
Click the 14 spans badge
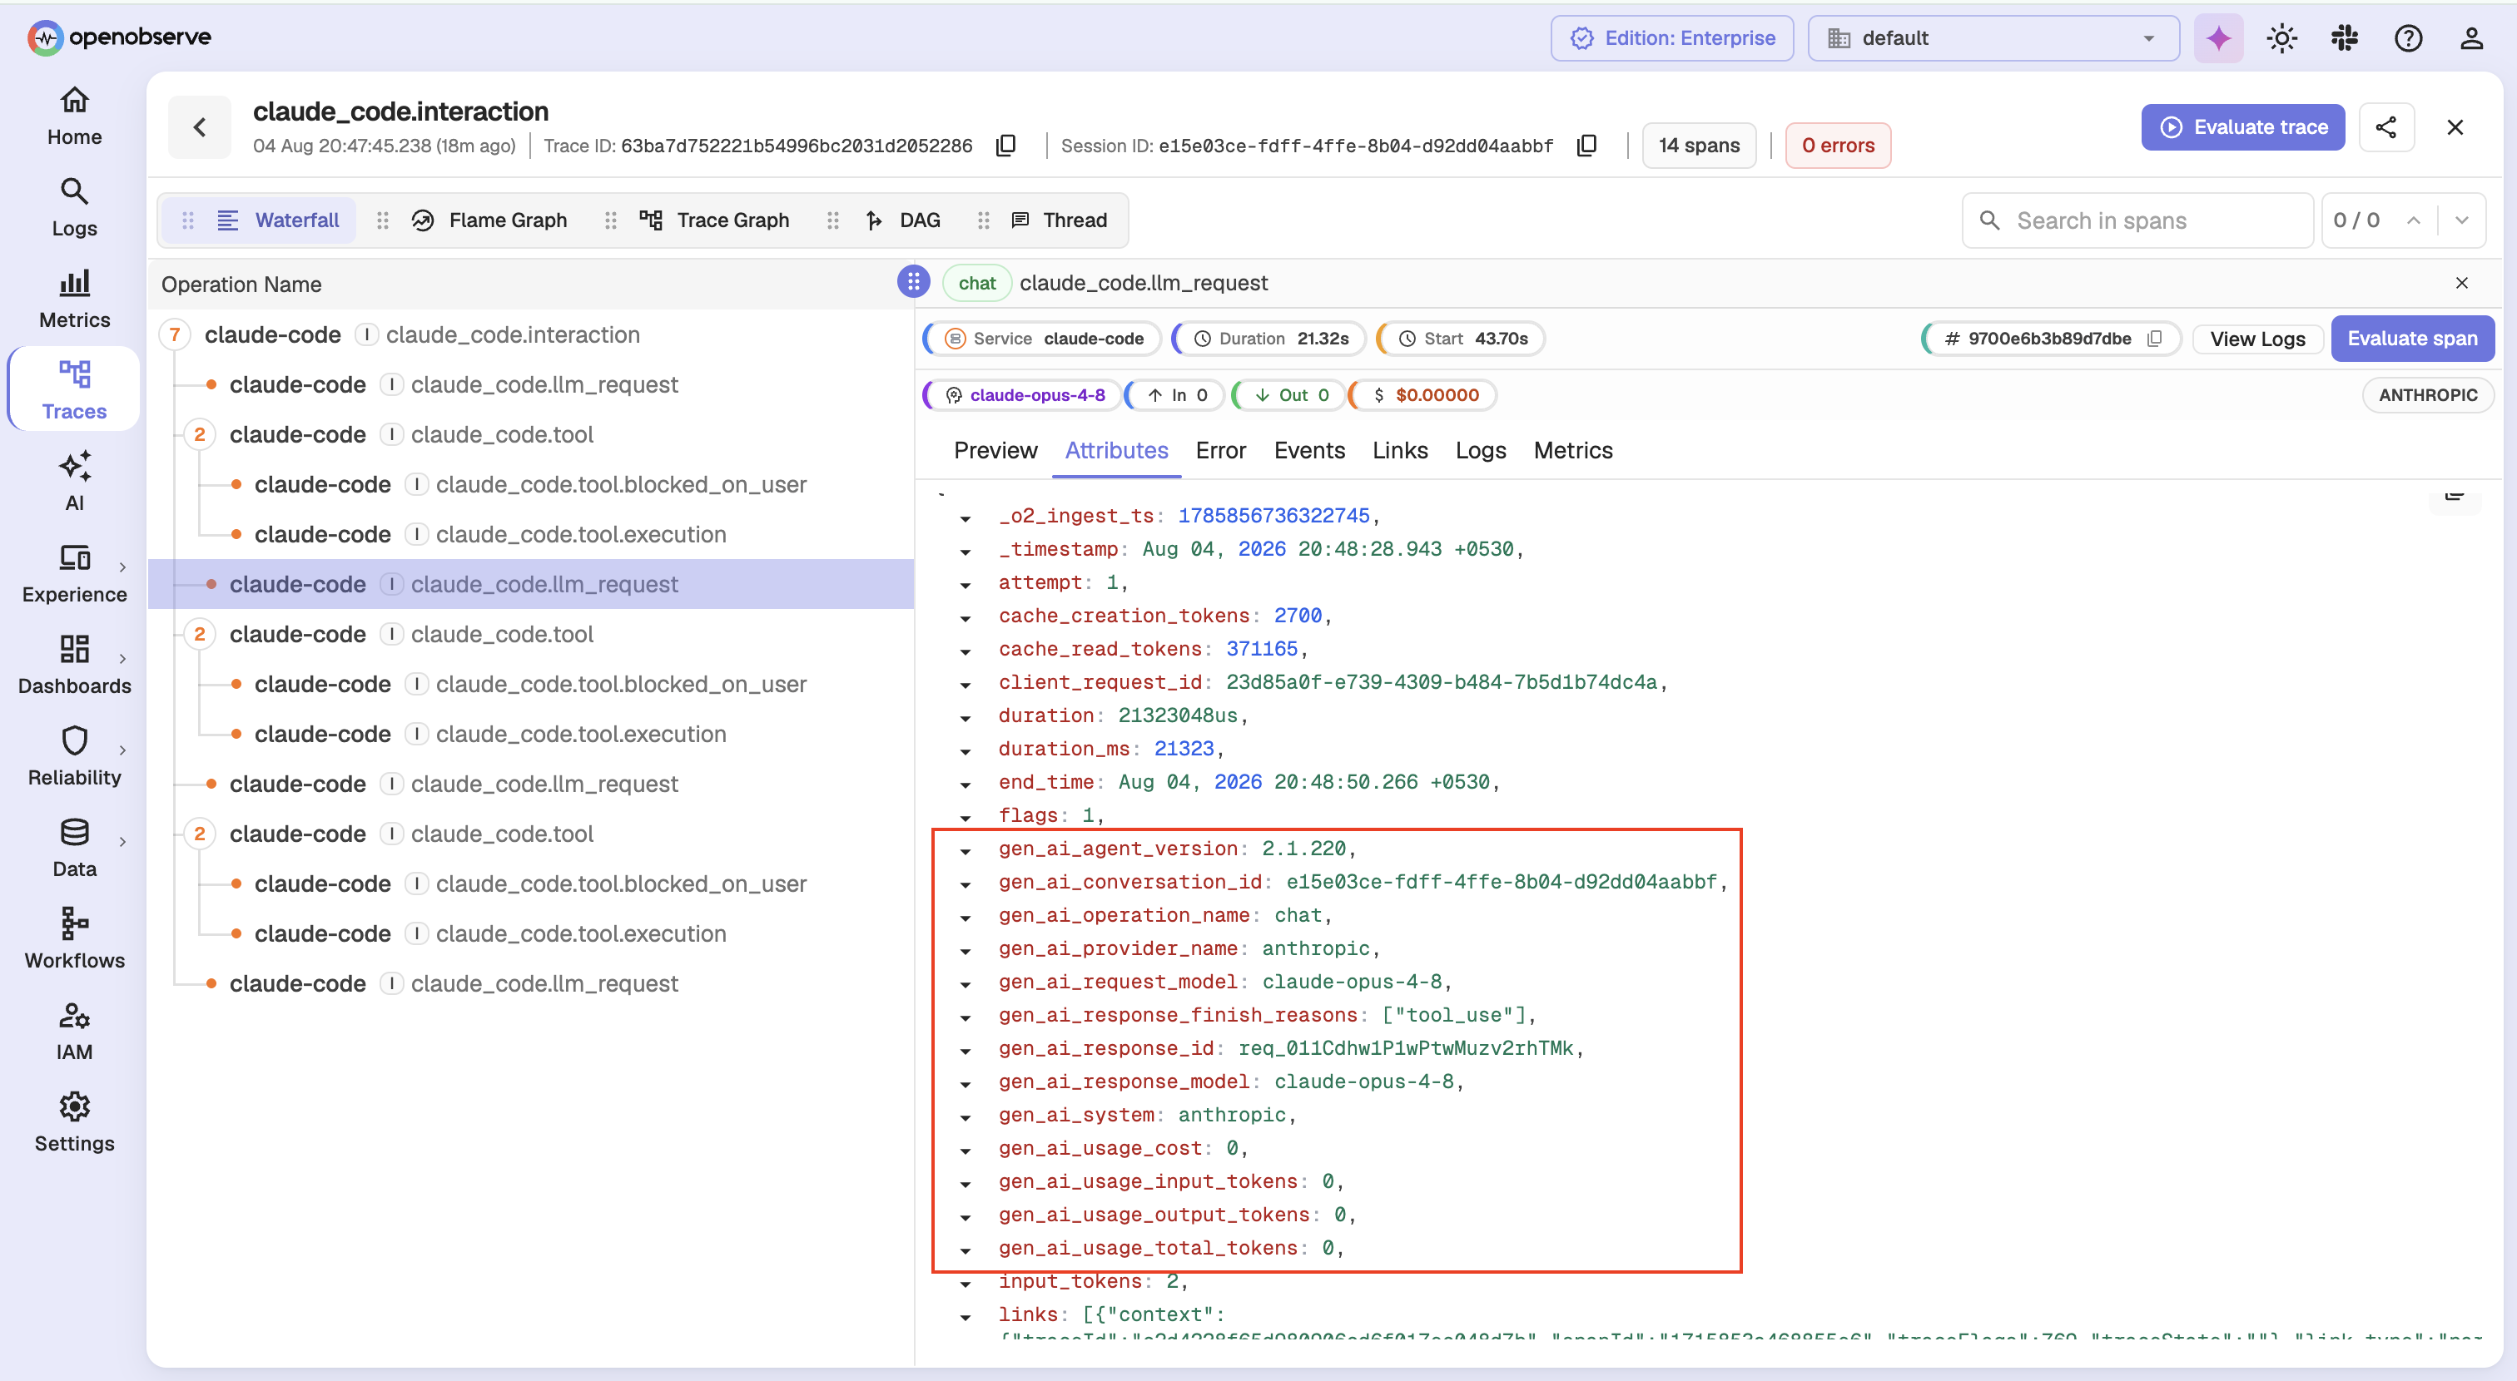(1699, 146)
